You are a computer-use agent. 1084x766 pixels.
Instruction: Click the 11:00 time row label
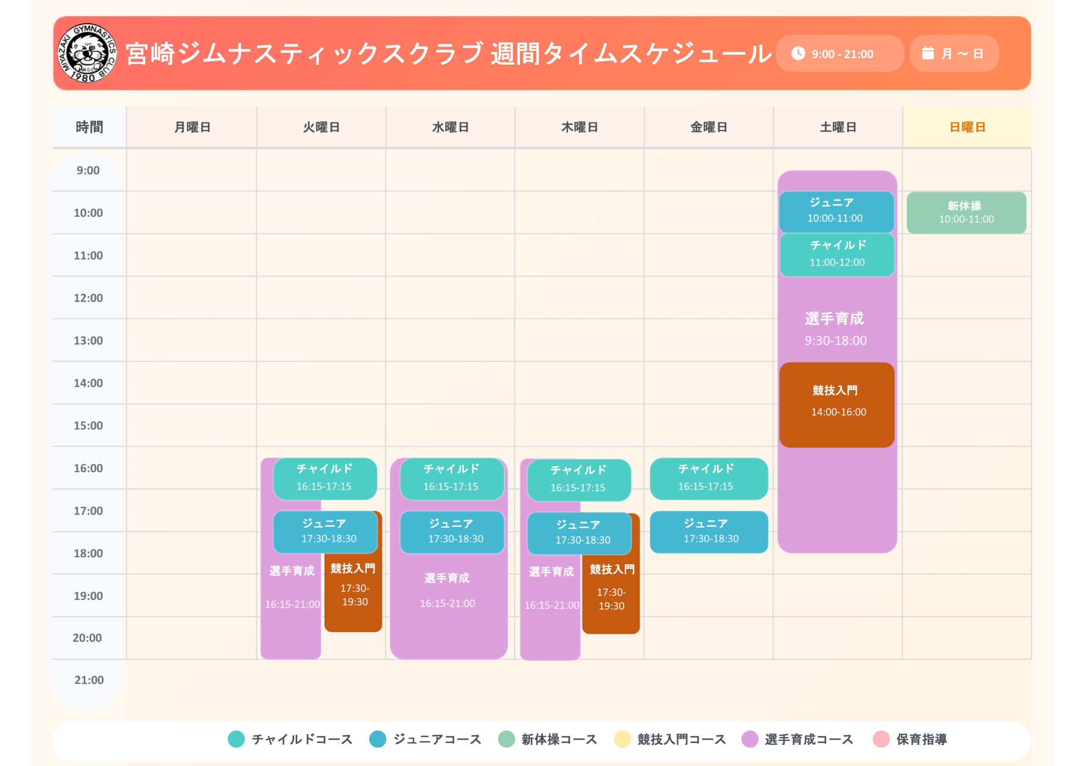coord(88,255)
